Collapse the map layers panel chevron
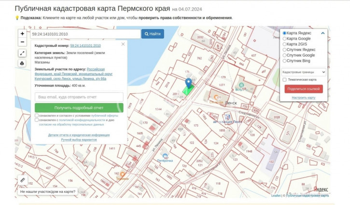The image size is (350, 205). tap(322, 33)
